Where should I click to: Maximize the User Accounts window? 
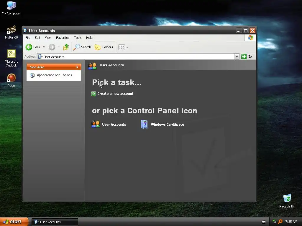click(246, 31)
